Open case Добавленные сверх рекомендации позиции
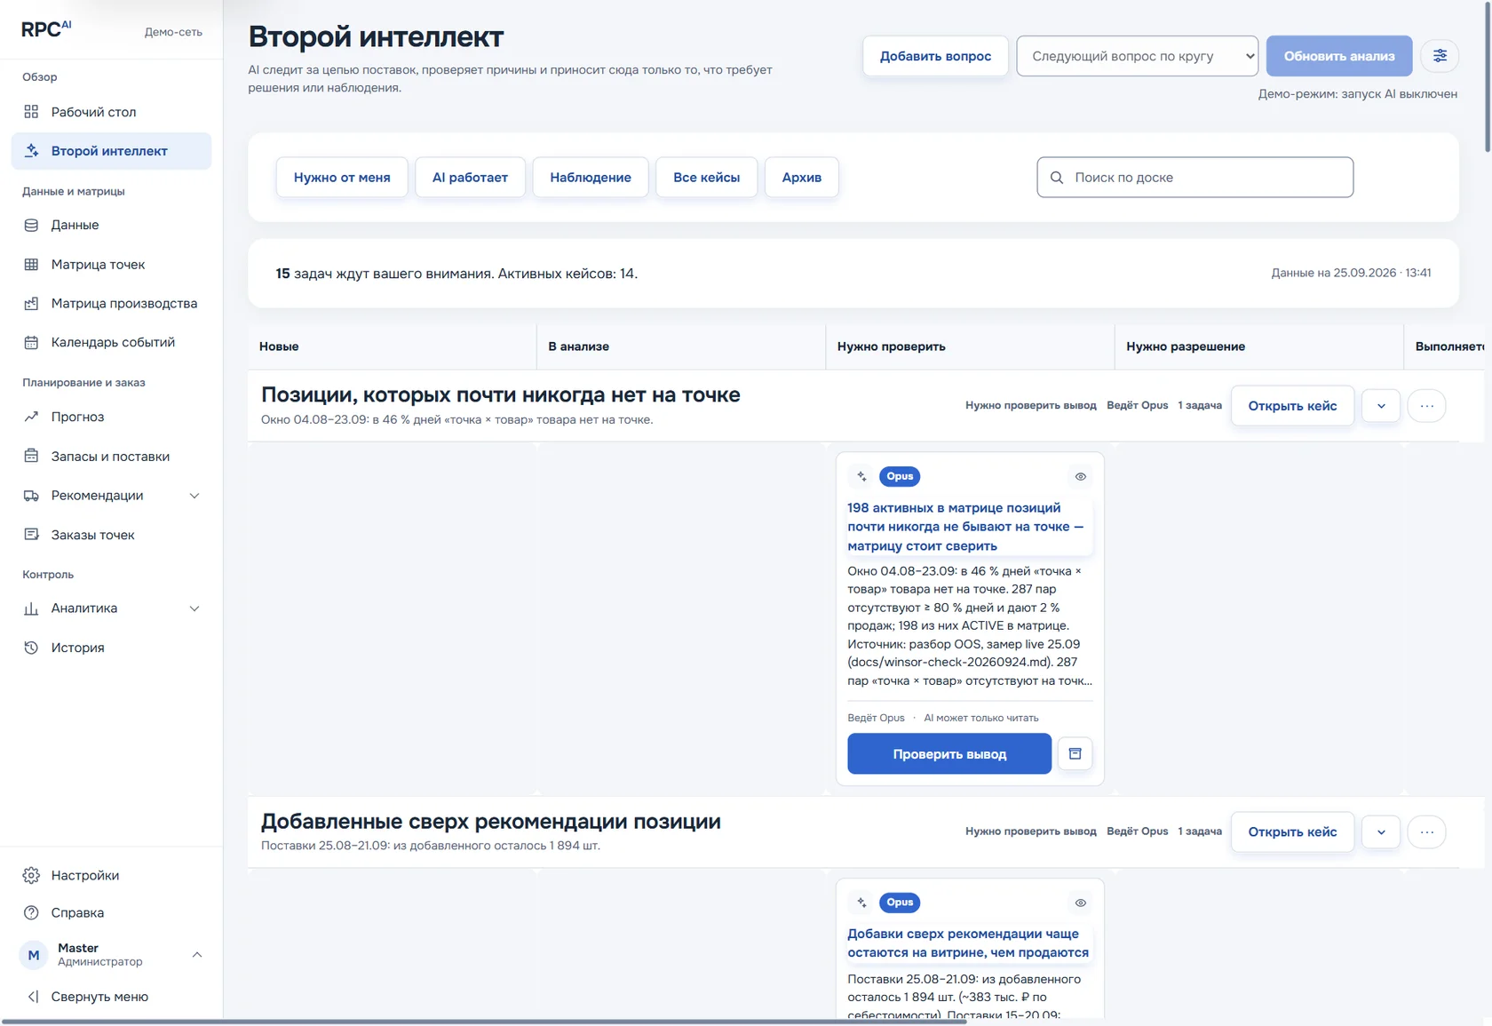Viewport: 1492px width, 1026px height. tap(1292, 832)
